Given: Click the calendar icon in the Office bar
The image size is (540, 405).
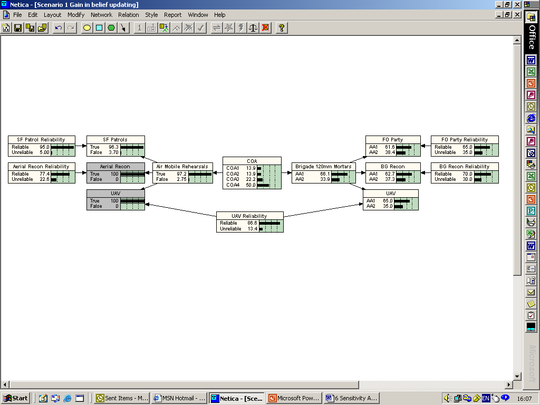Looking at the screenshot, I should [x=531, y=257].
